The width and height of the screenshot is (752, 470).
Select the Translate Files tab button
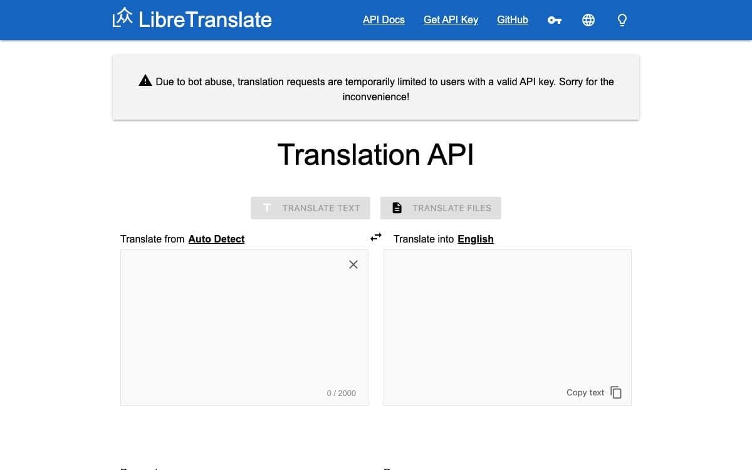tap(441, 208)
